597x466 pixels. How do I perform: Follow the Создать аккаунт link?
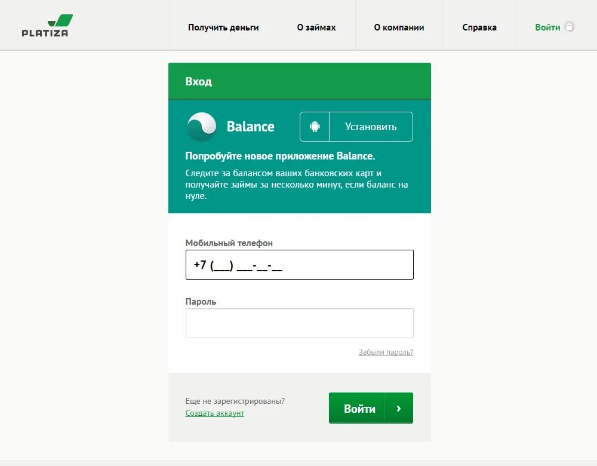coord(215,413)
